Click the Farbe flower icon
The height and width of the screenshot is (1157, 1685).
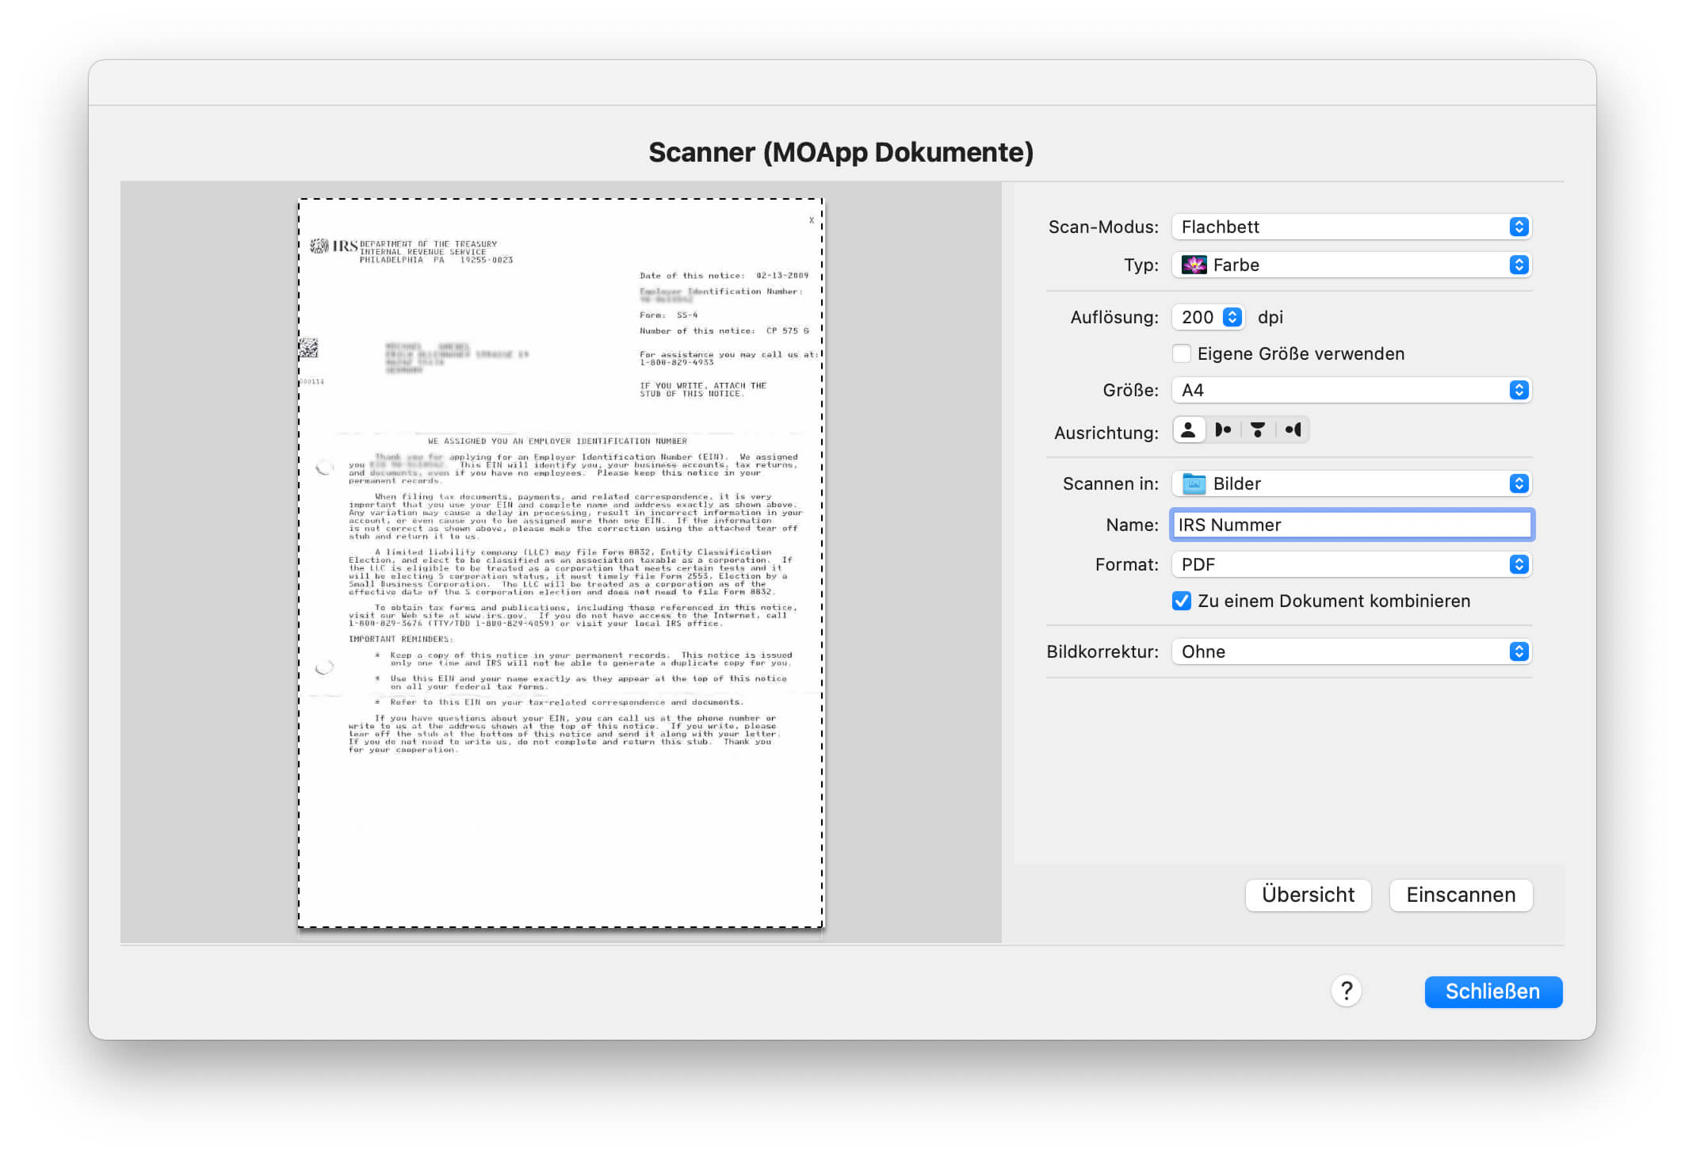point(1194,265)
